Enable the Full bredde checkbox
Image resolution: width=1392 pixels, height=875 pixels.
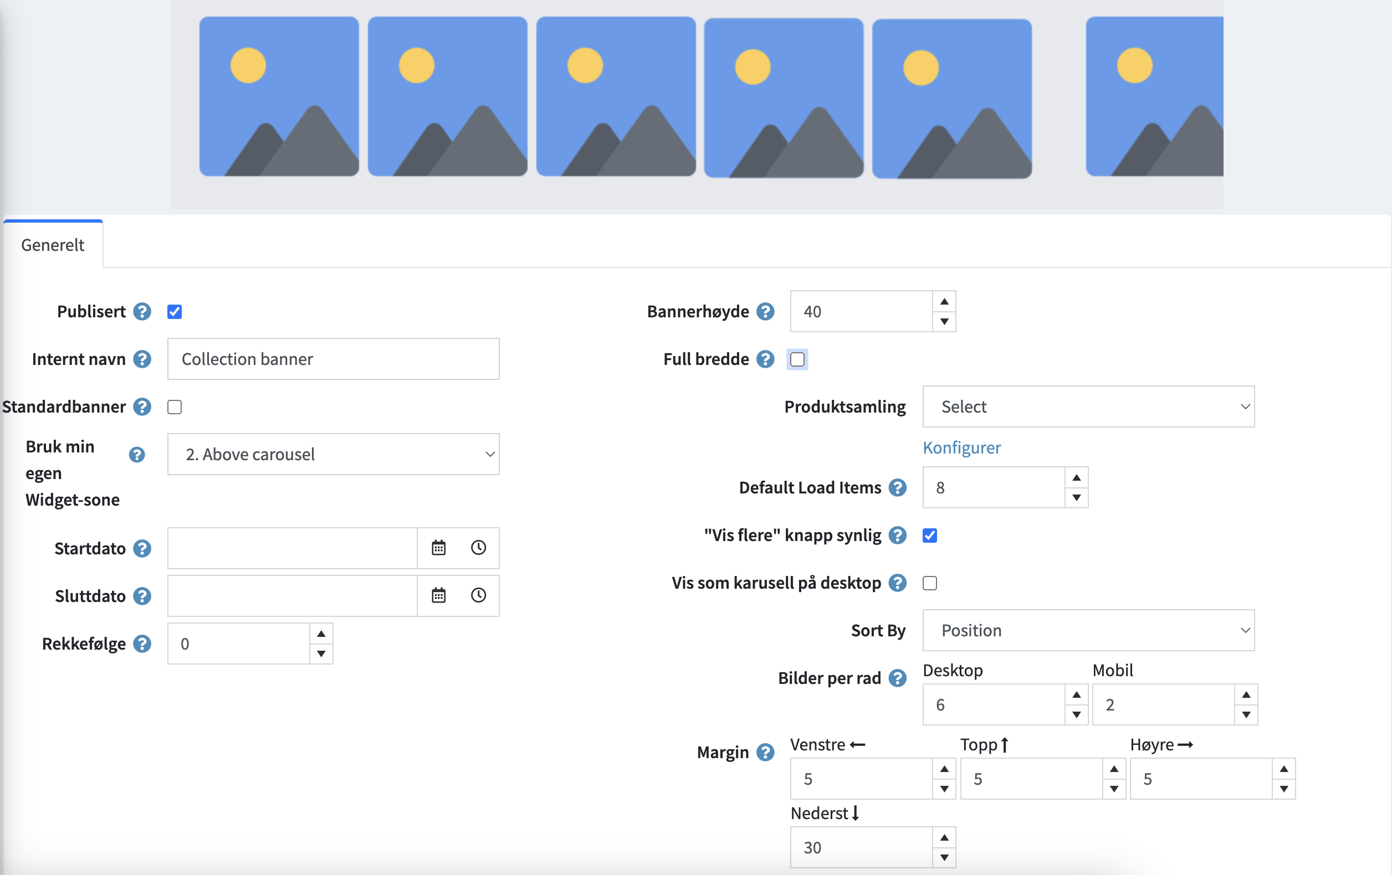[797, 359]
